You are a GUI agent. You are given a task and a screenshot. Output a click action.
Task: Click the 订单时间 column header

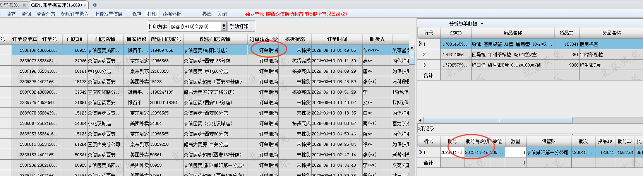coord(337,39)
